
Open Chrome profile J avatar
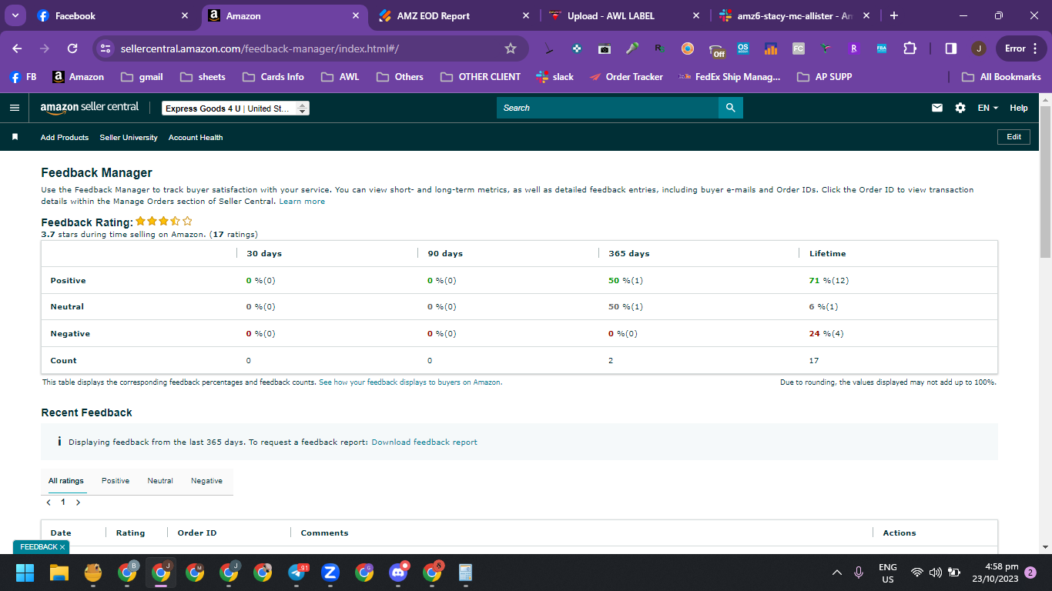979,48
